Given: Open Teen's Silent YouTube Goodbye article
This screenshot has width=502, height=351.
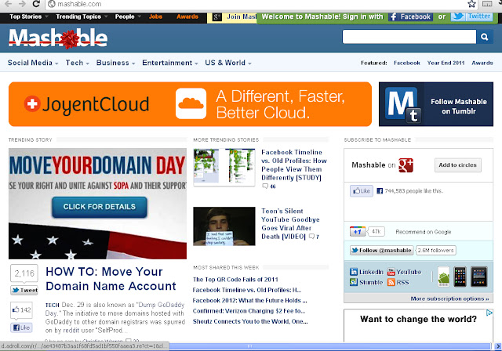Looking at the screenshot, I should tap(290, 224).
